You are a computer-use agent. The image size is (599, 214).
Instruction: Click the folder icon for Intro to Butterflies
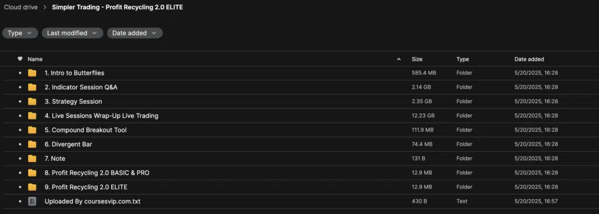tap(32, 73)
